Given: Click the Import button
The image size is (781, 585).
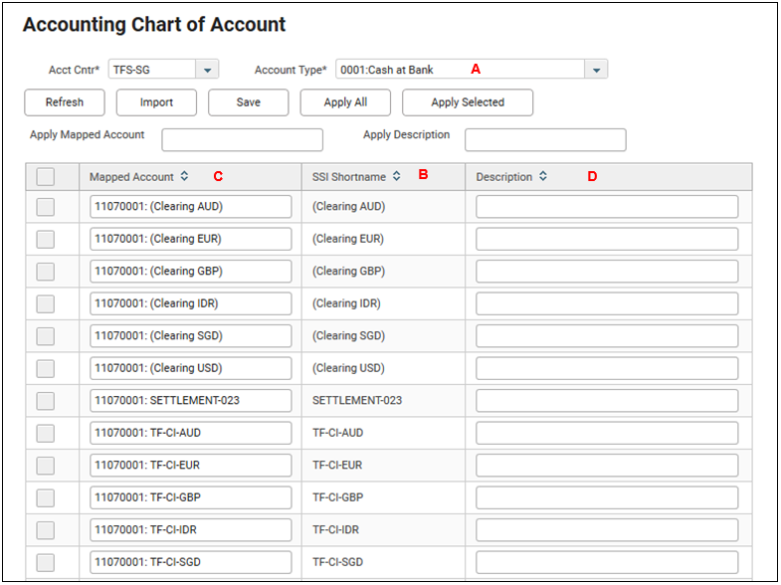Looking at the screenshot, I should [x=156, y=102].
